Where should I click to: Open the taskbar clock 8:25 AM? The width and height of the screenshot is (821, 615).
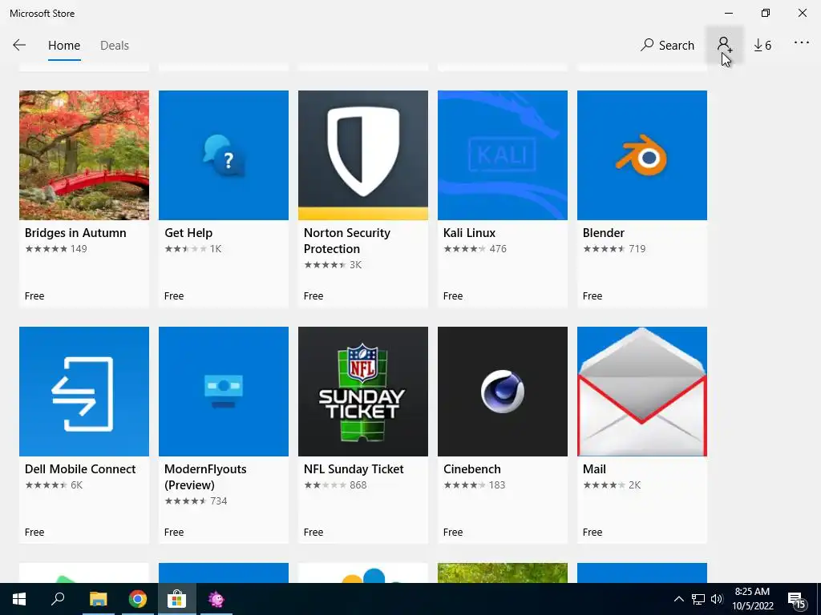pos(752,599)
